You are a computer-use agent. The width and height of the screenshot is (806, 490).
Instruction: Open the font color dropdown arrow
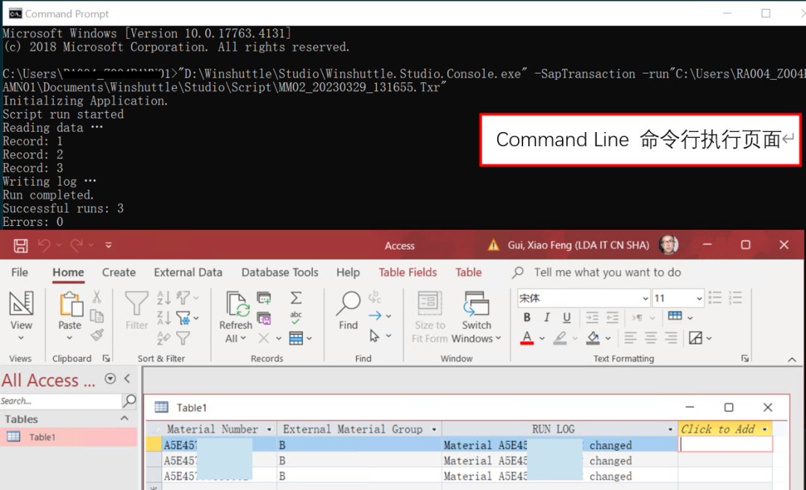pyautogui.click(x=542, y=339)
